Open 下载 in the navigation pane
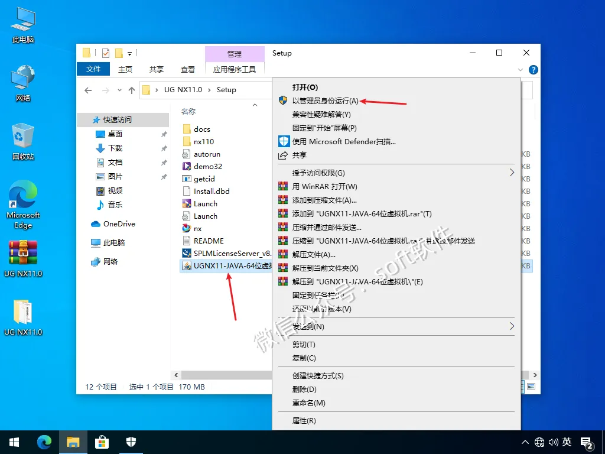Screen dimensions: 605x454 (115, 148)
